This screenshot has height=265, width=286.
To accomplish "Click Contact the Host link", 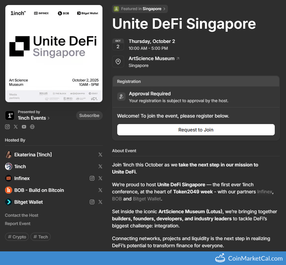I will (22, 215).
